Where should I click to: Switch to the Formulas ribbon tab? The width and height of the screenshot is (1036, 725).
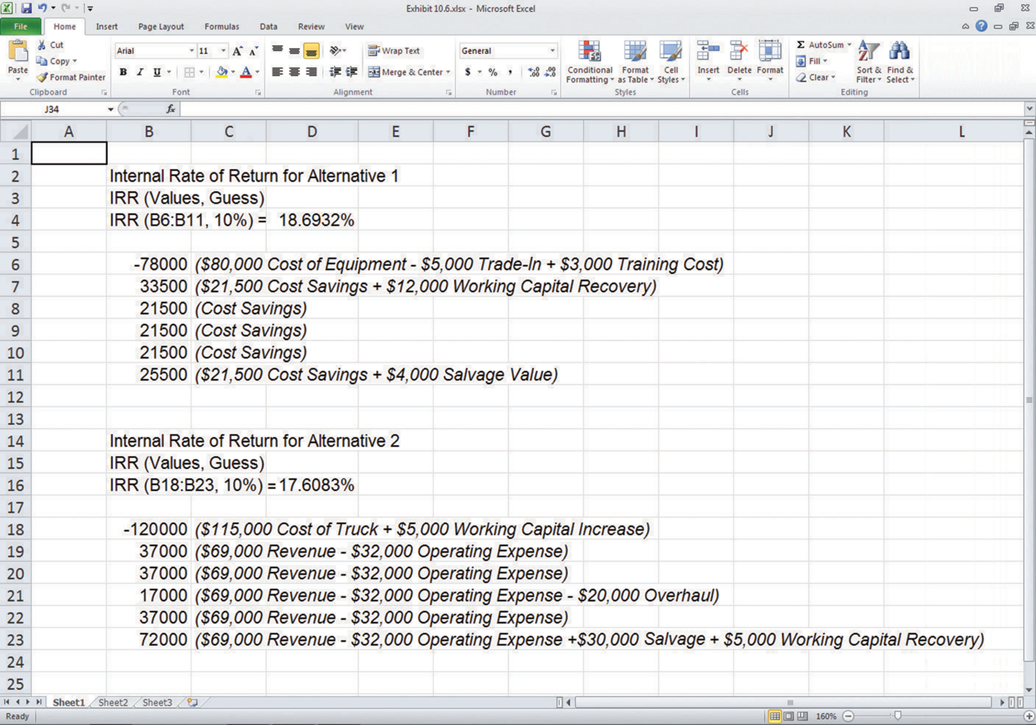point(221,26)
